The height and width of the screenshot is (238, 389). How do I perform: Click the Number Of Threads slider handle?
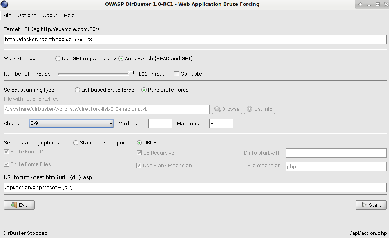(130, 74)
